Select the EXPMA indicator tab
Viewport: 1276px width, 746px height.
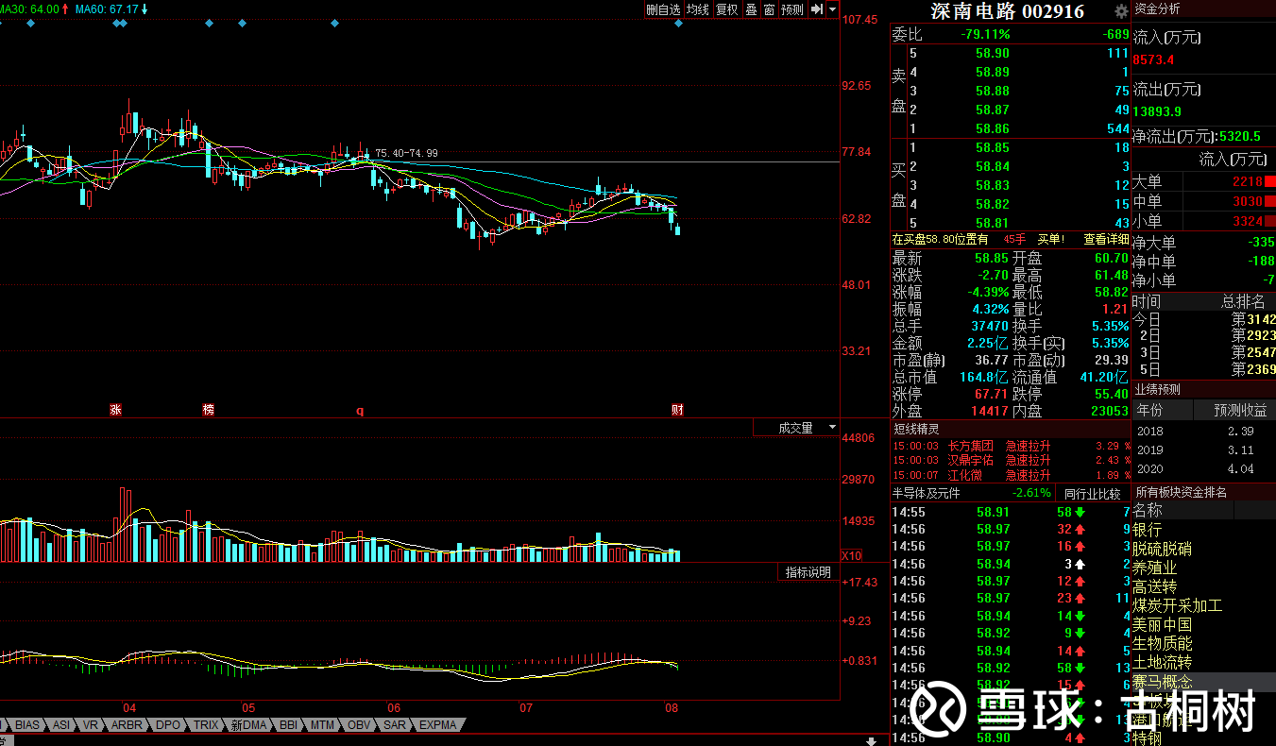437,725
